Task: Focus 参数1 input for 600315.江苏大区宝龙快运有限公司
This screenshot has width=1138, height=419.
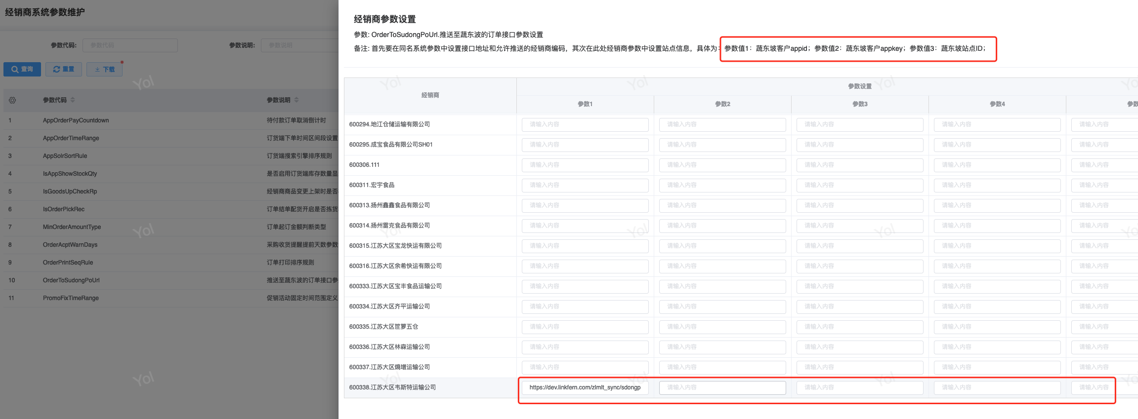Action: pos(585,246)
